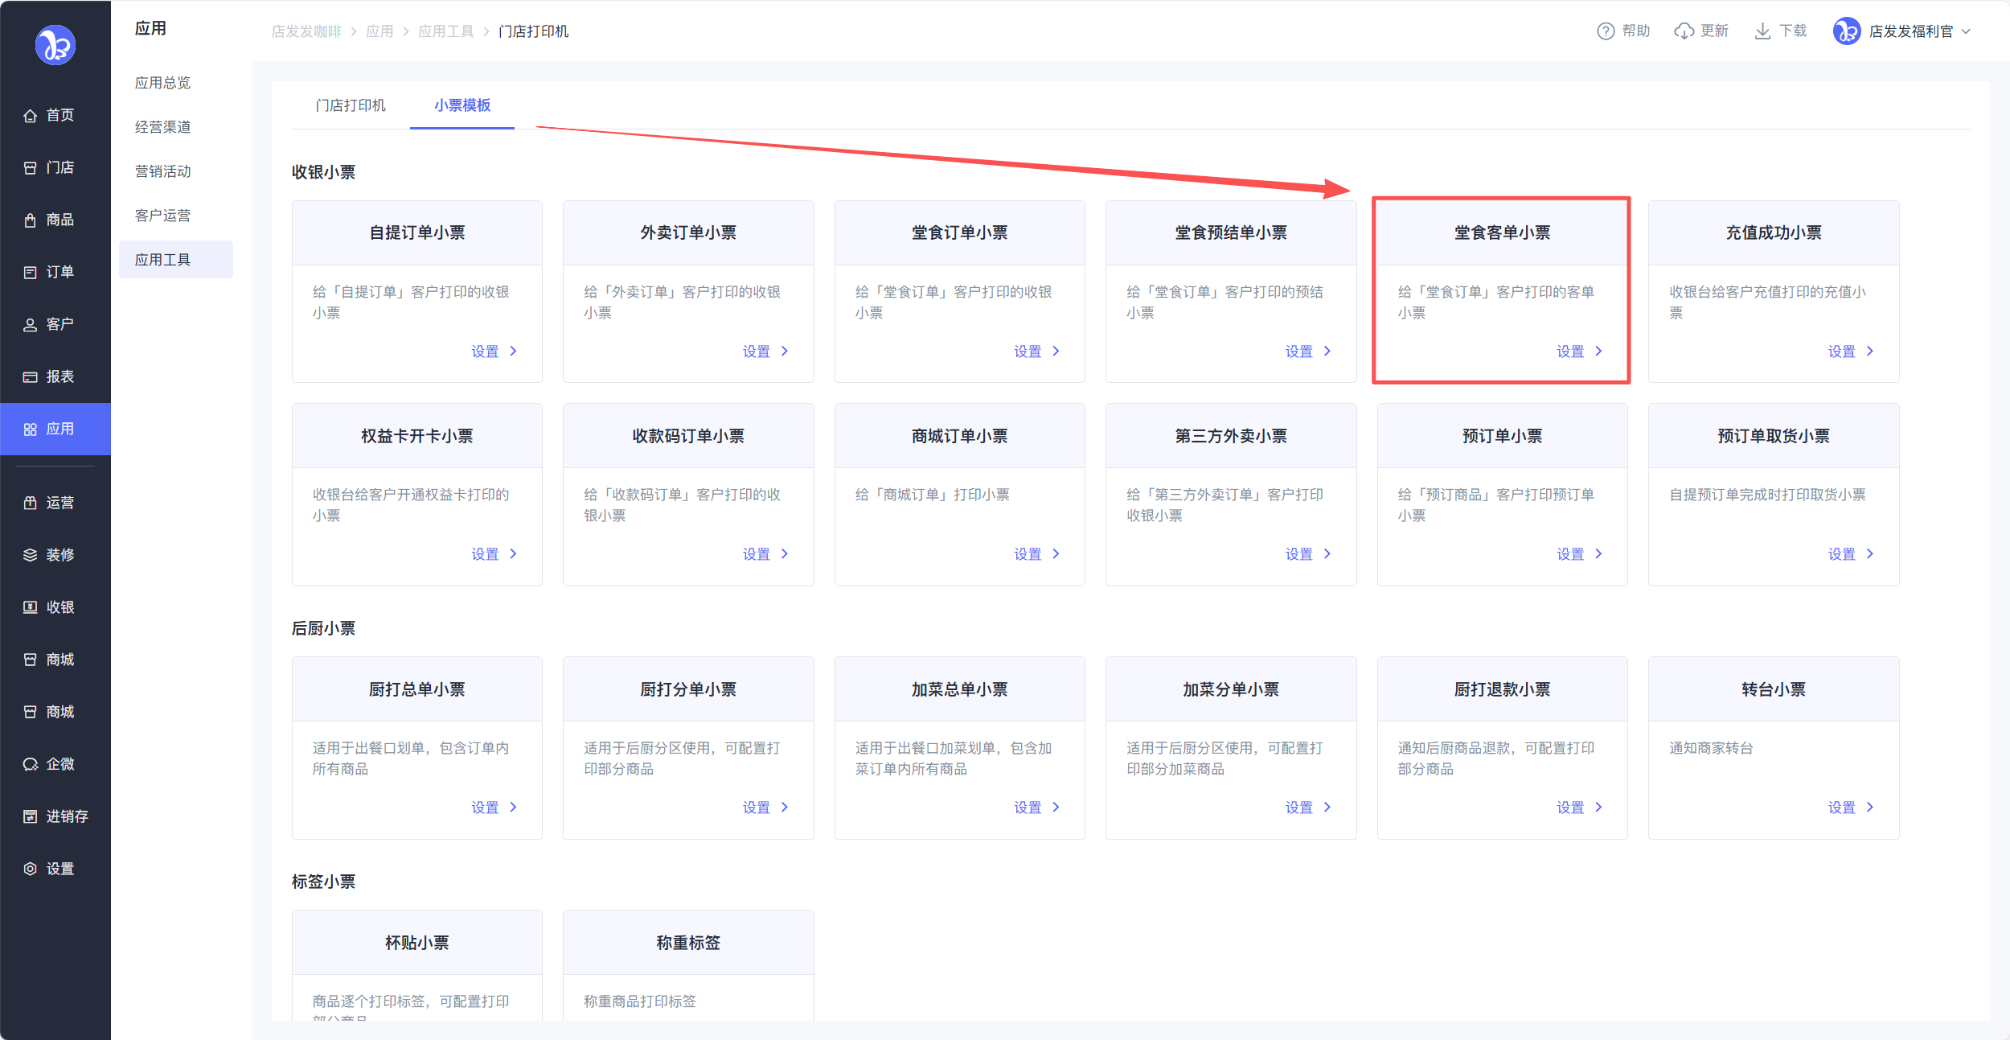Click the 更新 cloud update icon
The height and width of the screenshot is (1040, 2010).
pos(1684,31)
